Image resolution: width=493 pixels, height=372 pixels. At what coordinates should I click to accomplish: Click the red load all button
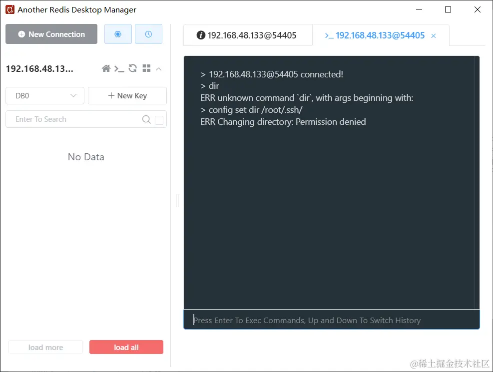coord(126,347)
